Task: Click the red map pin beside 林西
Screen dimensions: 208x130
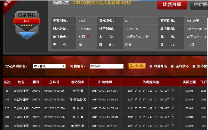Action: coord(88,37)
